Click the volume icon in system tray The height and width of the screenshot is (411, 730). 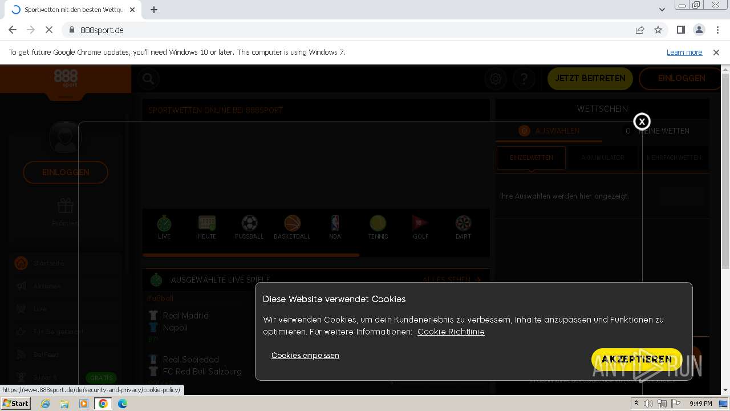pyautogui.click(x=648, y=404)
